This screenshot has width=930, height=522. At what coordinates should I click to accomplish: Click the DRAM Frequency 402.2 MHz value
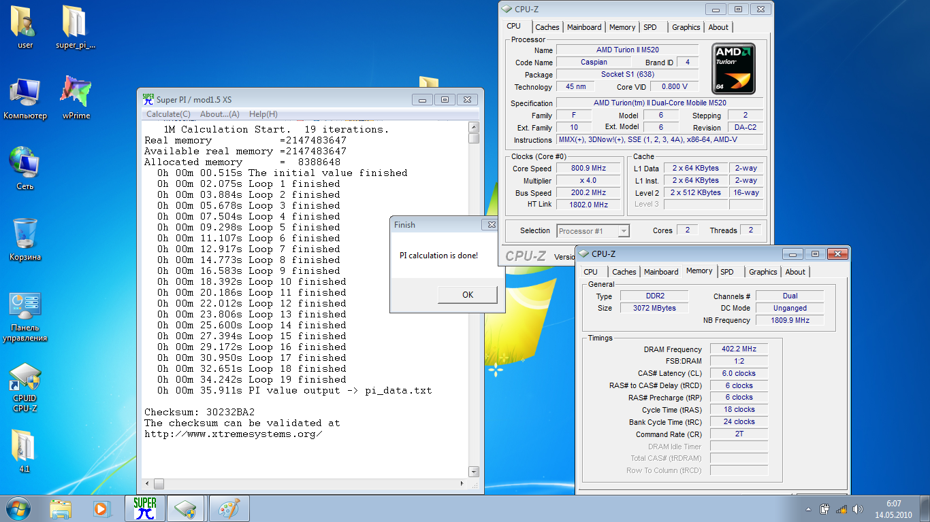[739, 349]
